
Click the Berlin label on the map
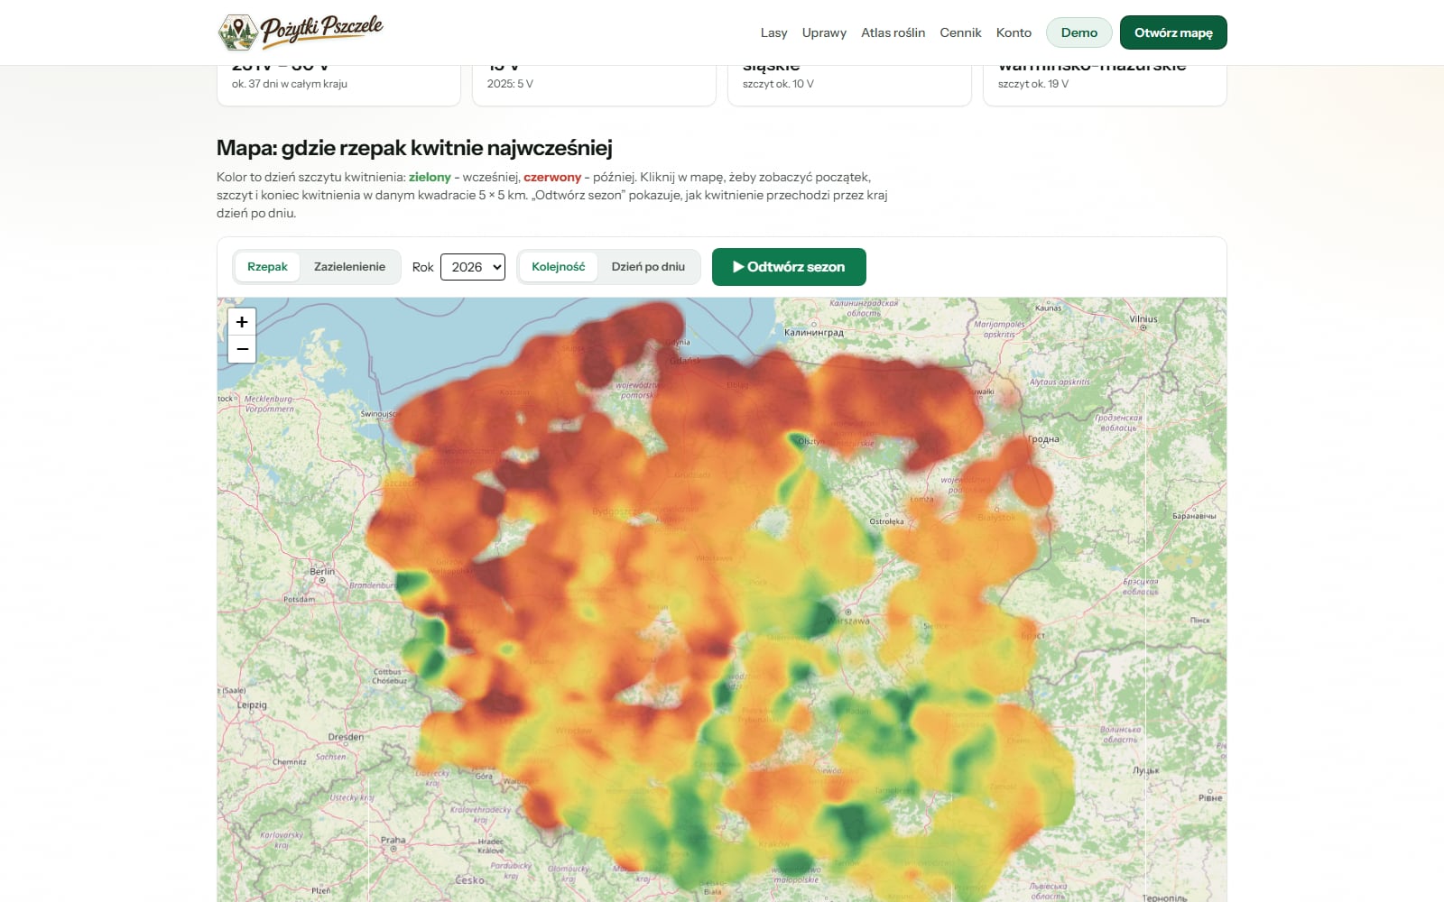tap(322, 571)
